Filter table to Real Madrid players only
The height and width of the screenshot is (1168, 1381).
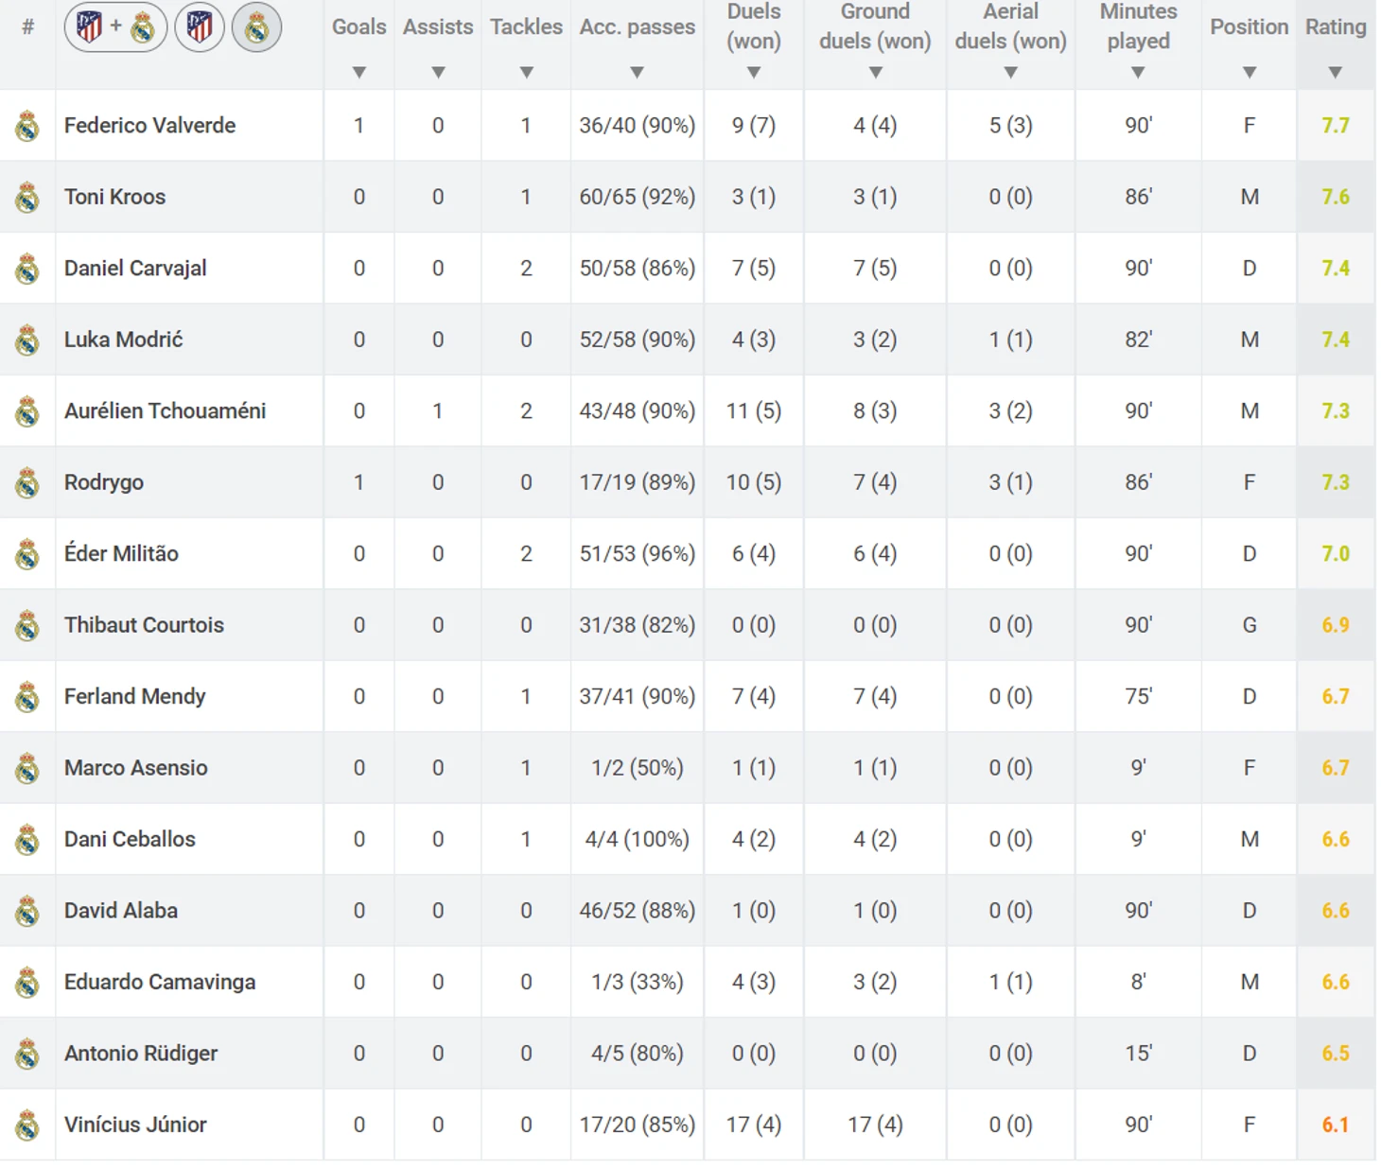[256, 26]
